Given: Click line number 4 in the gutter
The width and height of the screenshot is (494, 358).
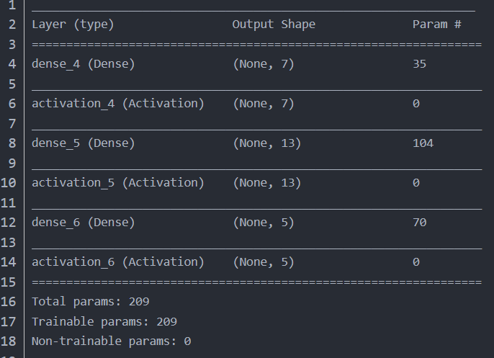Looking at the screenshot, I should point(12,64).
